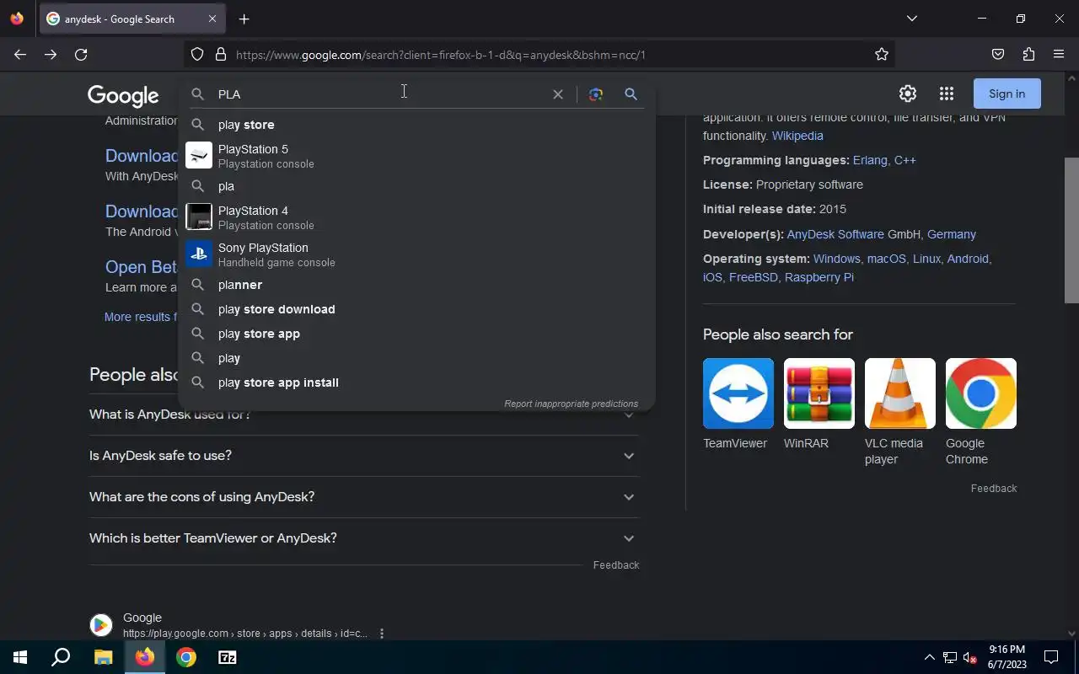This screenshot has width=1079, height=674.
Task: Click inside the Google search field
Action: [379, 94]
